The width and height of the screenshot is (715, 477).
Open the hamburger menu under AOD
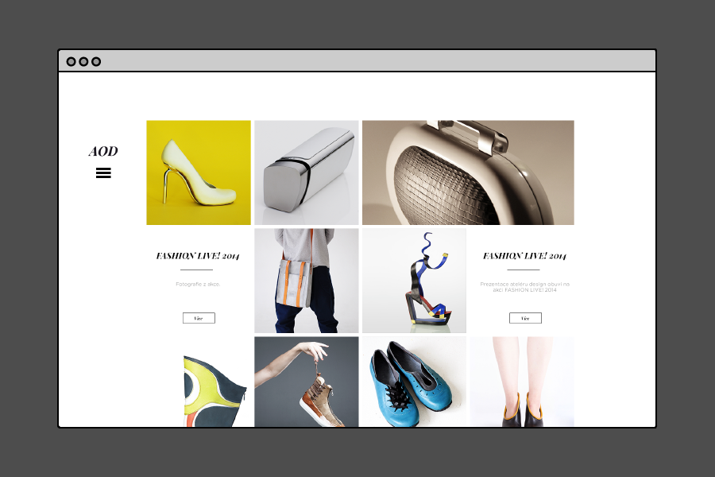click(x=103, y=173)
